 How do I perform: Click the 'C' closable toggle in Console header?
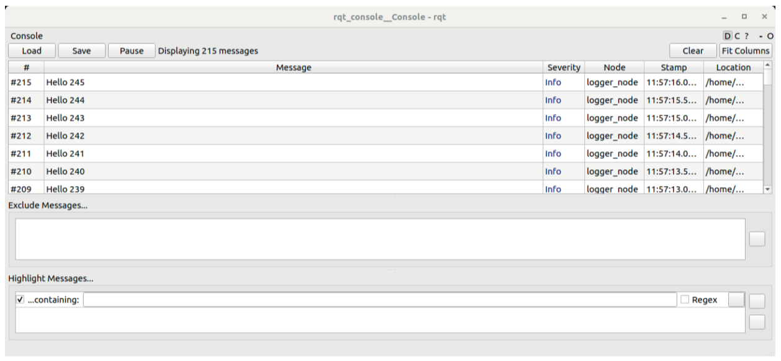(736, 37)
